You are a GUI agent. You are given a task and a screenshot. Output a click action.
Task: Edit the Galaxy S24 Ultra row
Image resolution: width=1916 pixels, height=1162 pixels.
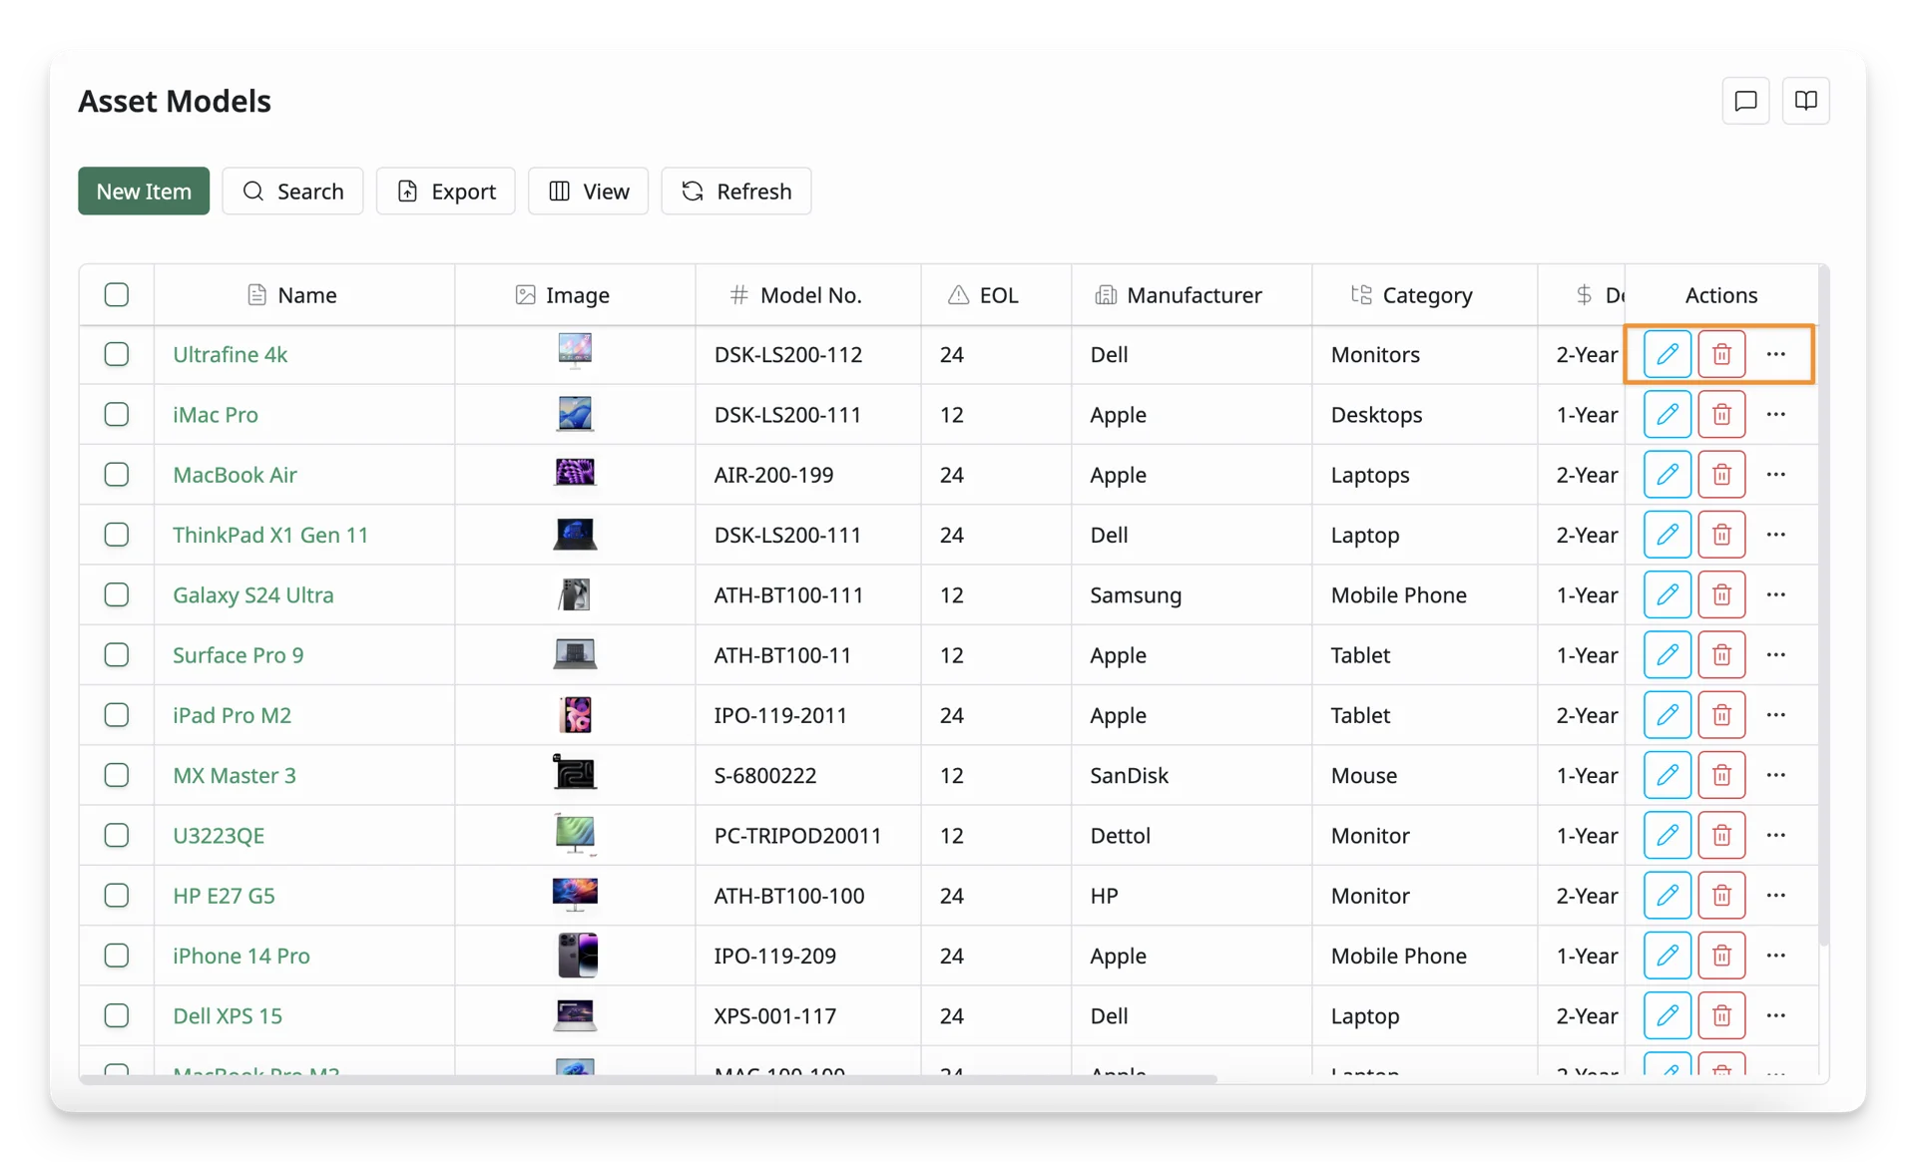(x=1667, y=594)
